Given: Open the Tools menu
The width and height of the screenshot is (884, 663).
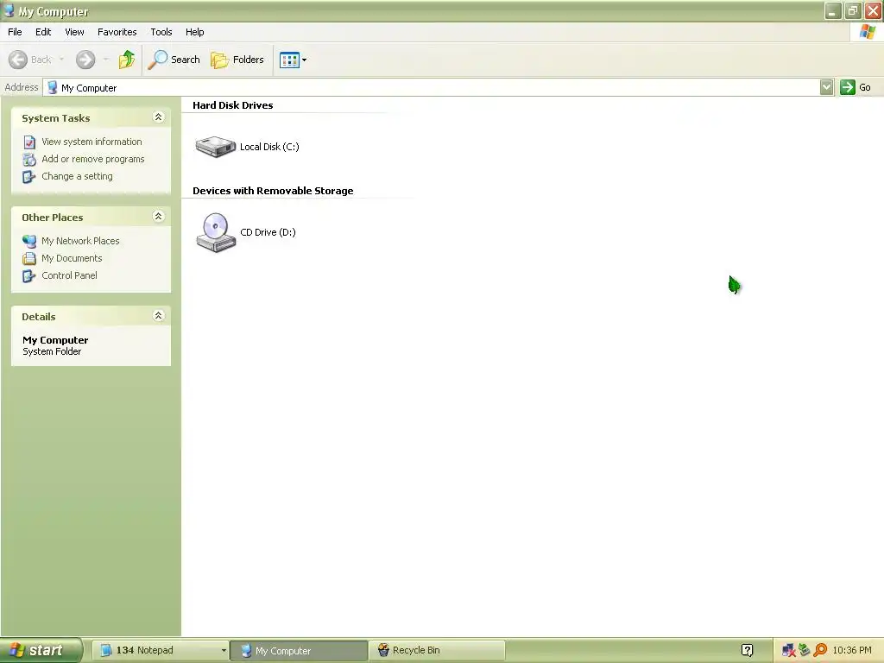Looking at the screenshot, I should coord(161,32).
